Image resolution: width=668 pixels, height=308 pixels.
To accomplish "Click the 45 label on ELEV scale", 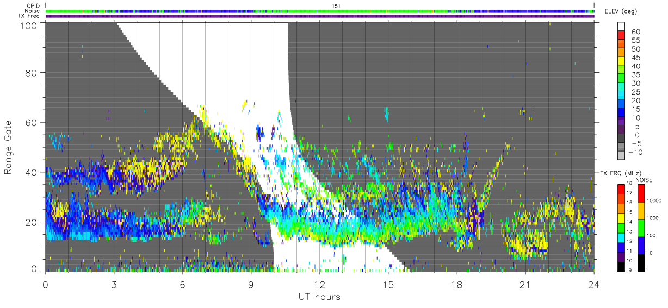I will (635, 58).
